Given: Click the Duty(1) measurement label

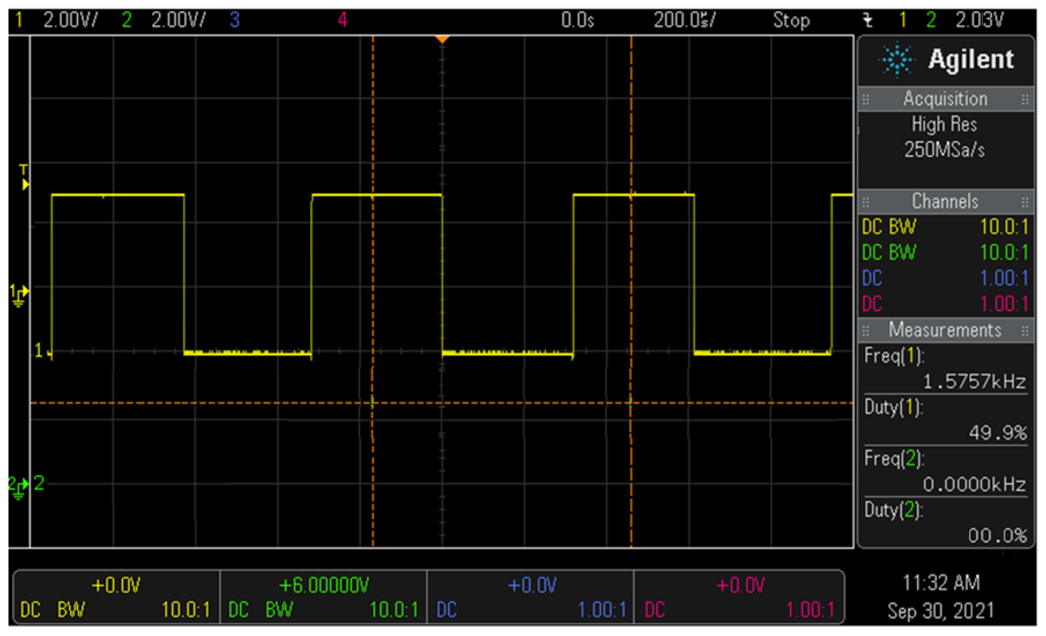Looking at the screenshot, I should 894,408.
